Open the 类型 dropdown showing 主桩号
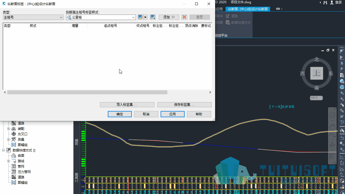This screenshot has height=194, width=345. pos(33,17)
